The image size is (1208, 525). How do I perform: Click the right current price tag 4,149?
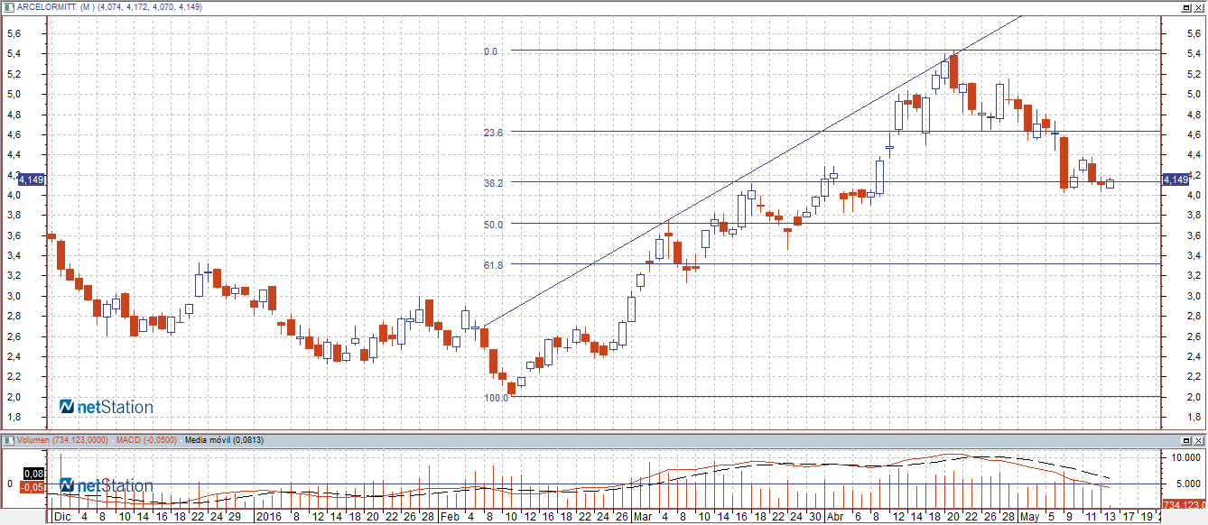[x=1175, y=180]
